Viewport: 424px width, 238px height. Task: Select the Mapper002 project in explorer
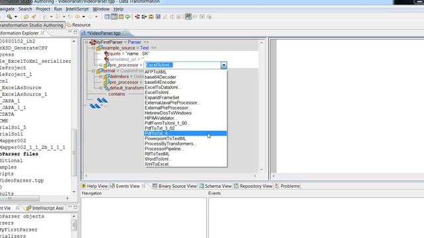tap(13, 141)
